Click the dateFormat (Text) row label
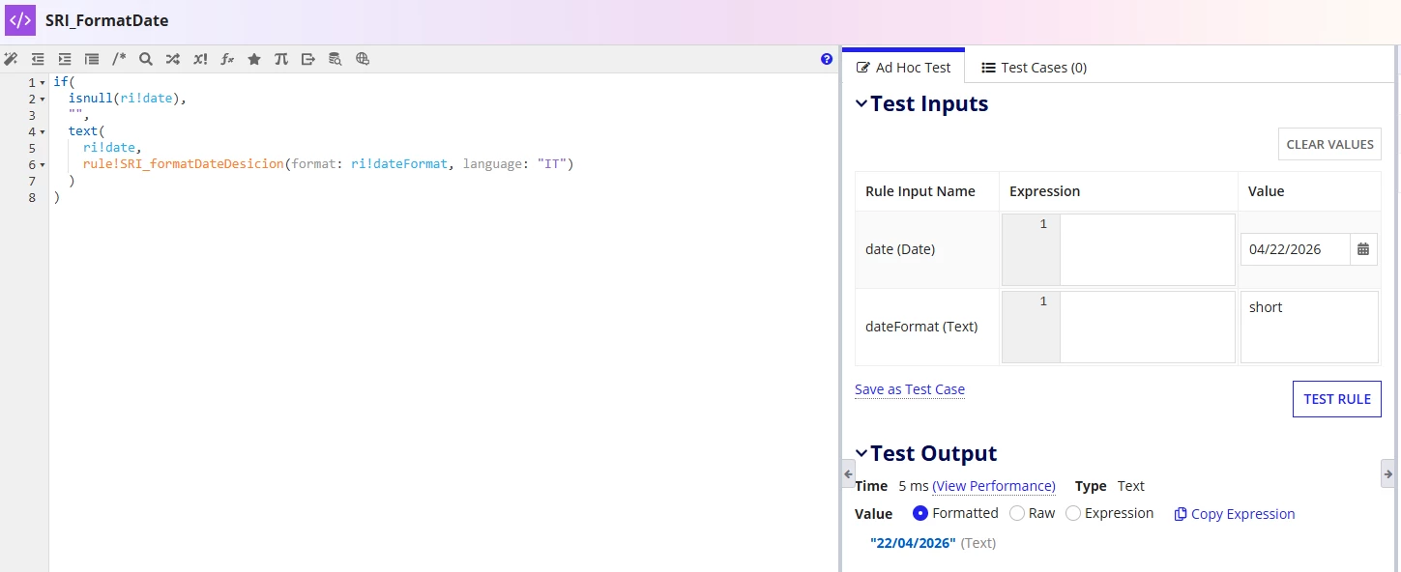Image resolution: width=1401 pixels, height=572 pixels. [x=921, y=327]
